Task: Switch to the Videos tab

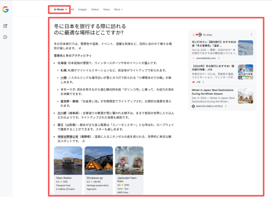Action: point(95,10)
